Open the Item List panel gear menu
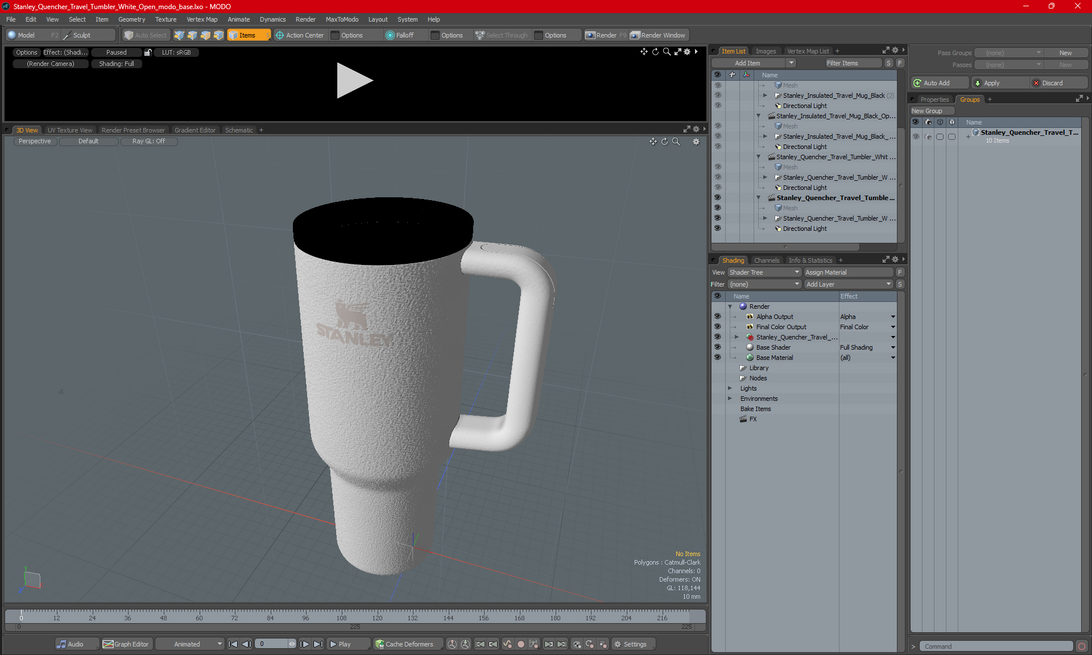Image resolution: width=1092 pixels, height=655 pixels. click(895, 51)
